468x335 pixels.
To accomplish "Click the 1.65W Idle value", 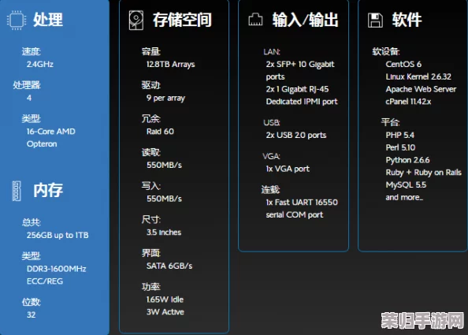I will (x=165, y=300).
